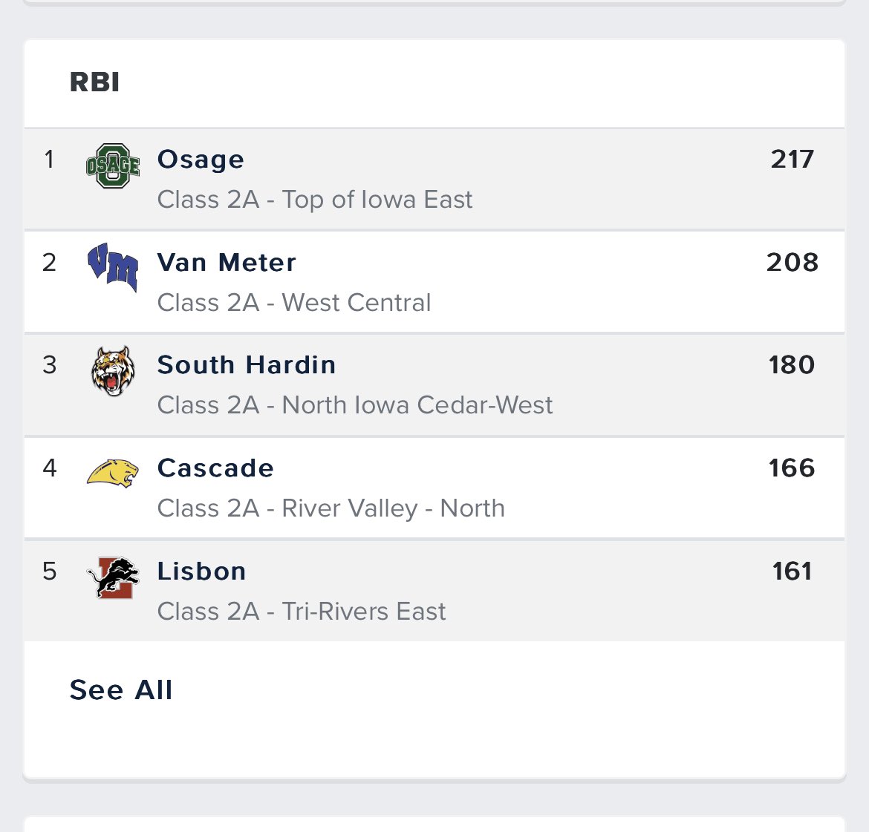Viewport: 869px width, 832px height.
Task: Select Cascade's 166 RBI value
Action: coord(792,468)
